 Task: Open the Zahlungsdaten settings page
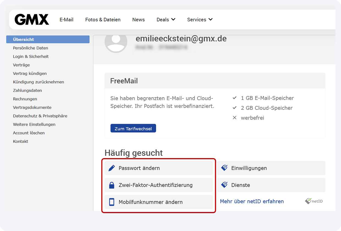click(x=28, y=90)
